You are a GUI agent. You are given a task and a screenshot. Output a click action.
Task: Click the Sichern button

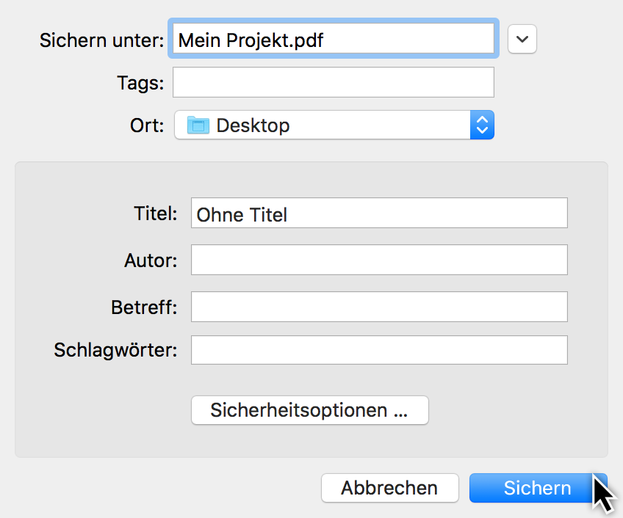click(x=537, y=488)
